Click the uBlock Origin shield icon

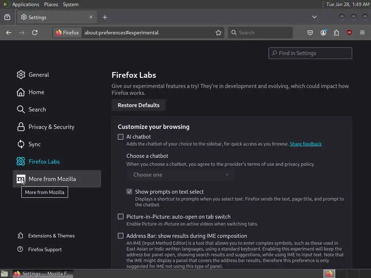coord(349,33)
